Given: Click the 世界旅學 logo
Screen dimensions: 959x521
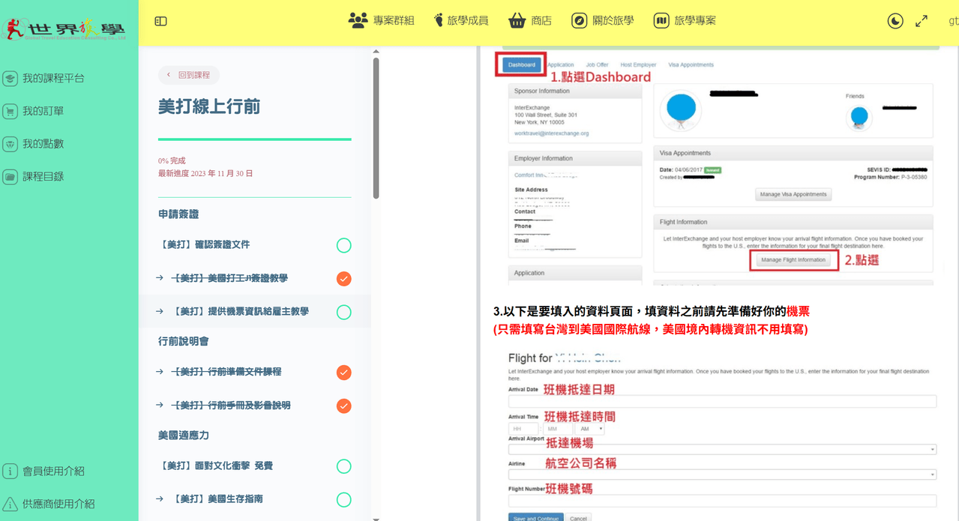Looking at the screenshot, I should point(64,28).
